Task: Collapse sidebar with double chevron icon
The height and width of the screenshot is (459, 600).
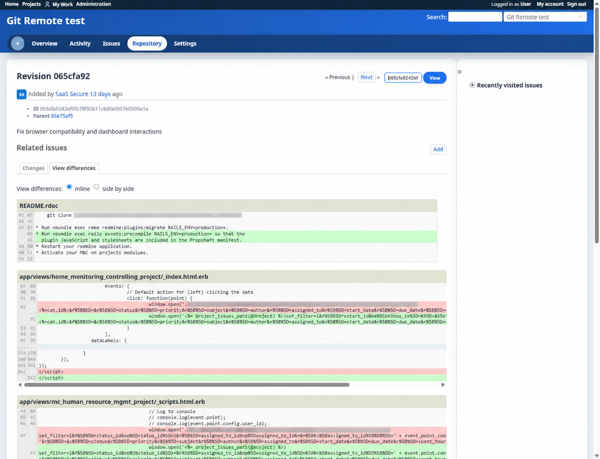Action: [x=459, y=72]
